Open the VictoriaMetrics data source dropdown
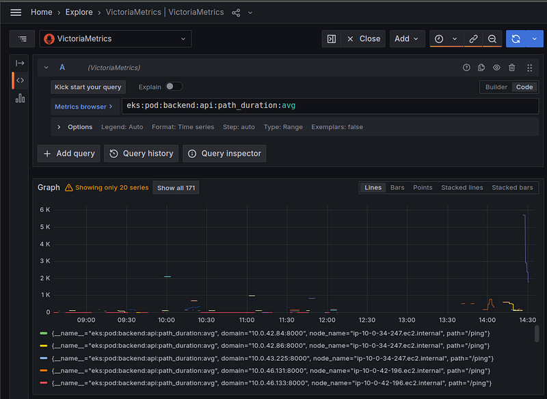This screenshot has height=399, width=547. click(x=116, y=39)
